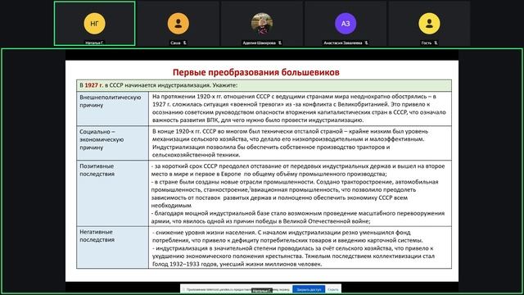Click Аделия Шакирова's photo avatar

pyautogui.click(x=262, y=24)
